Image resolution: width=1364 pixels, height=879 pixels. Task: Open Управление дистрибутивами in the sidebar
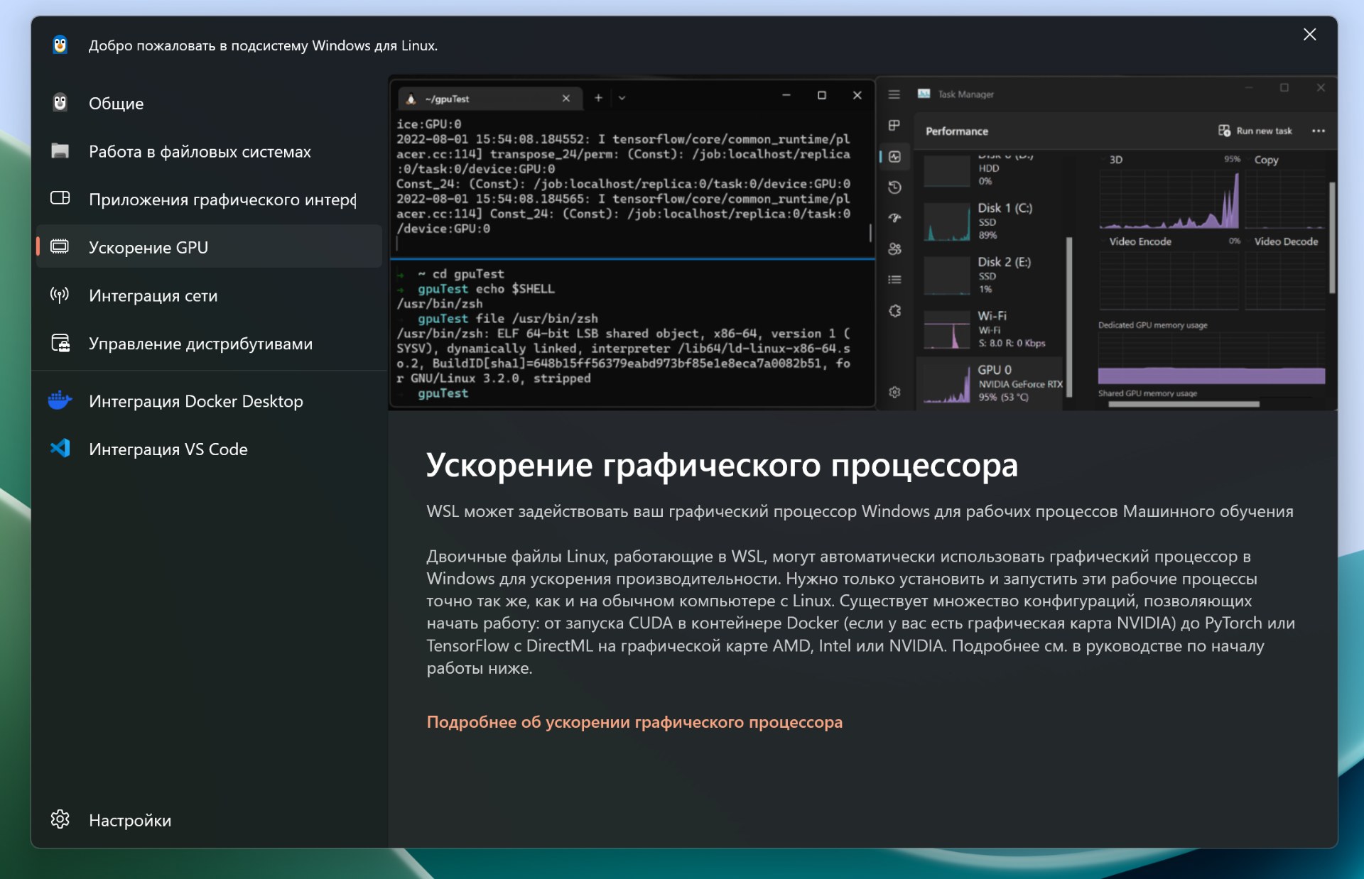tap(200, 344)
